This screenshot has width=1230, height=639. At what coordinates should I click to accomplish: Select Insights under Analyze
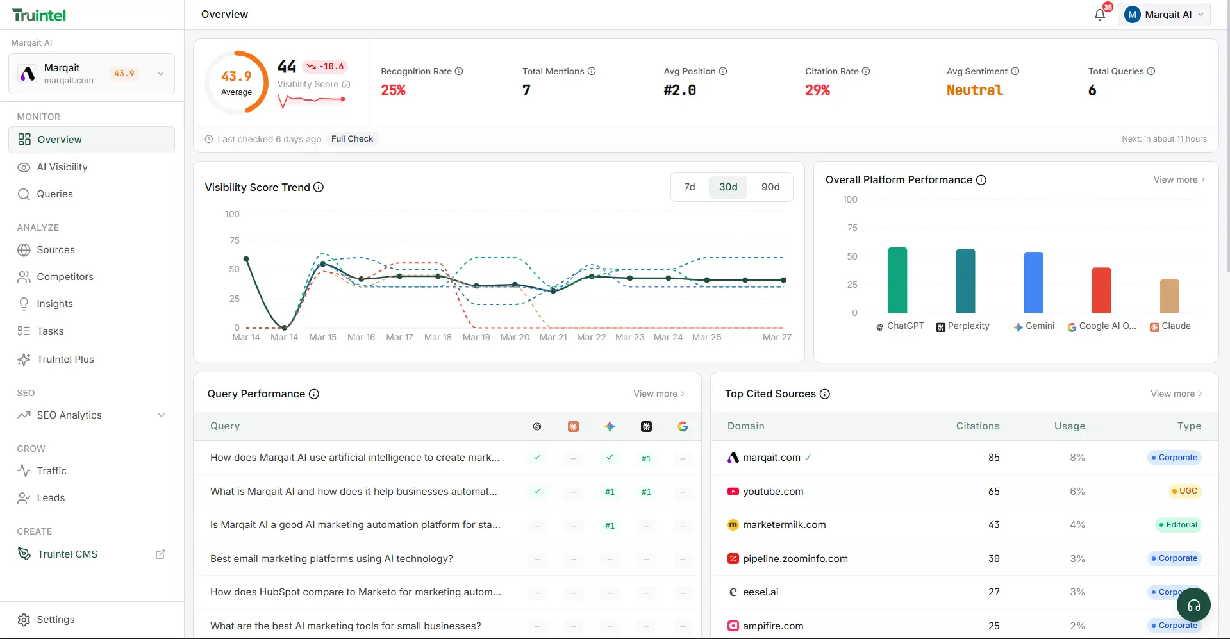(x=54, y=304)
